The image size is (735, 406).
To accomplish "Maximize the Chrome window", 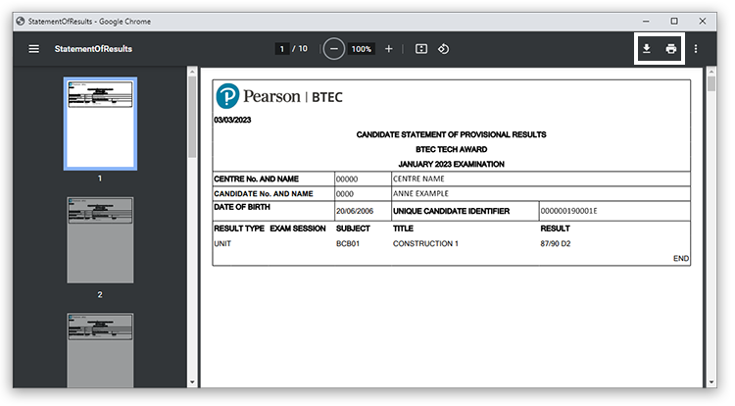I will [x=674, y=21].
